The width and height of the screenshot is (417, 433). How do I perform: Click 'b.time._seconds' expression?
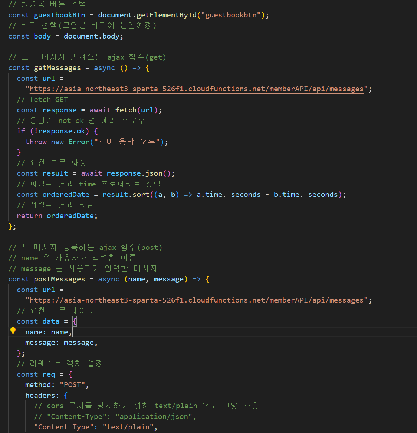[x=306, y=195]
